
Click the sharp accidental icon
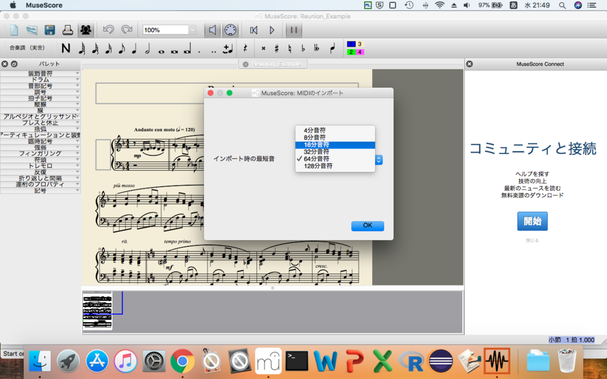pos(276,49)
